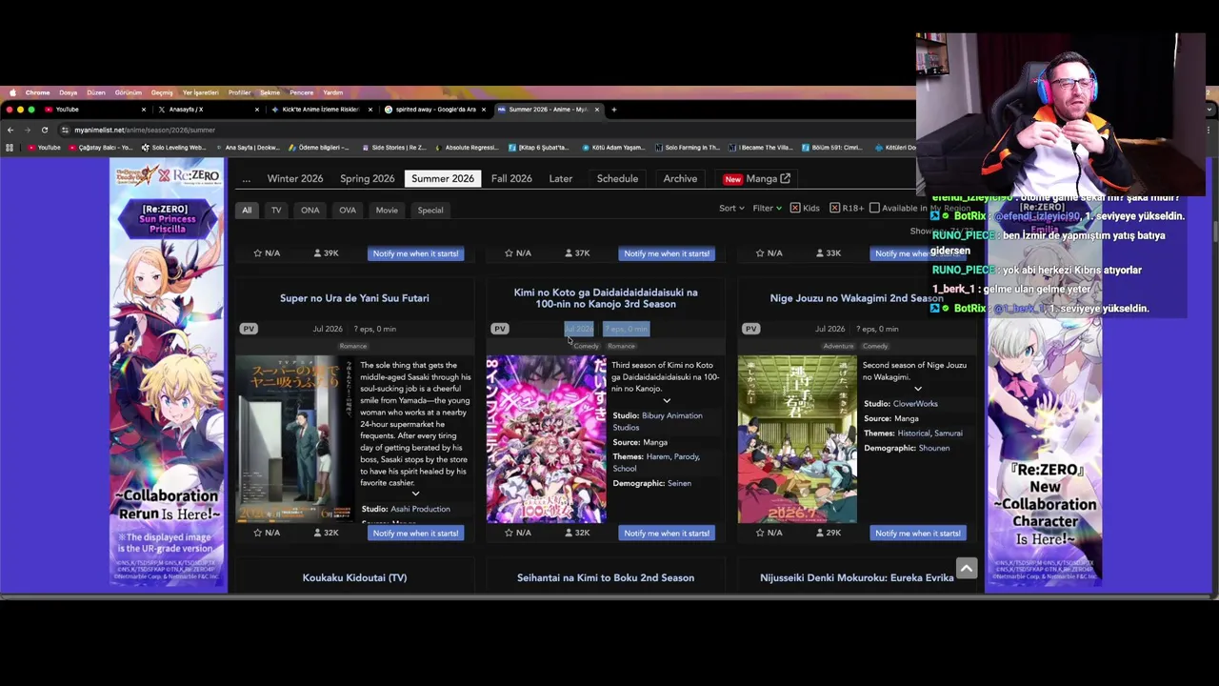Switch to Spring 2026 season
1219x686 pixels.
(x=368, y=179)
